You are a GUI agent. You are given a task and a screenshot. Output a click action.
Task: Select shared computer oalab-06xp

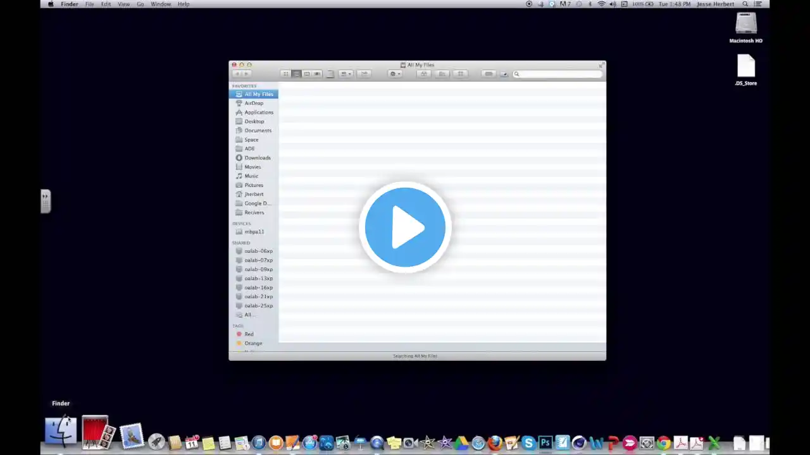pyautogui.click(x=254, y=251)
